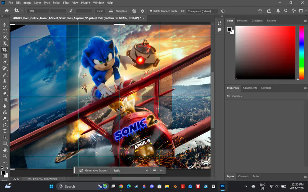Expand the Fill Transparent dropdown
308x192 pixels.
pos(202,11)
